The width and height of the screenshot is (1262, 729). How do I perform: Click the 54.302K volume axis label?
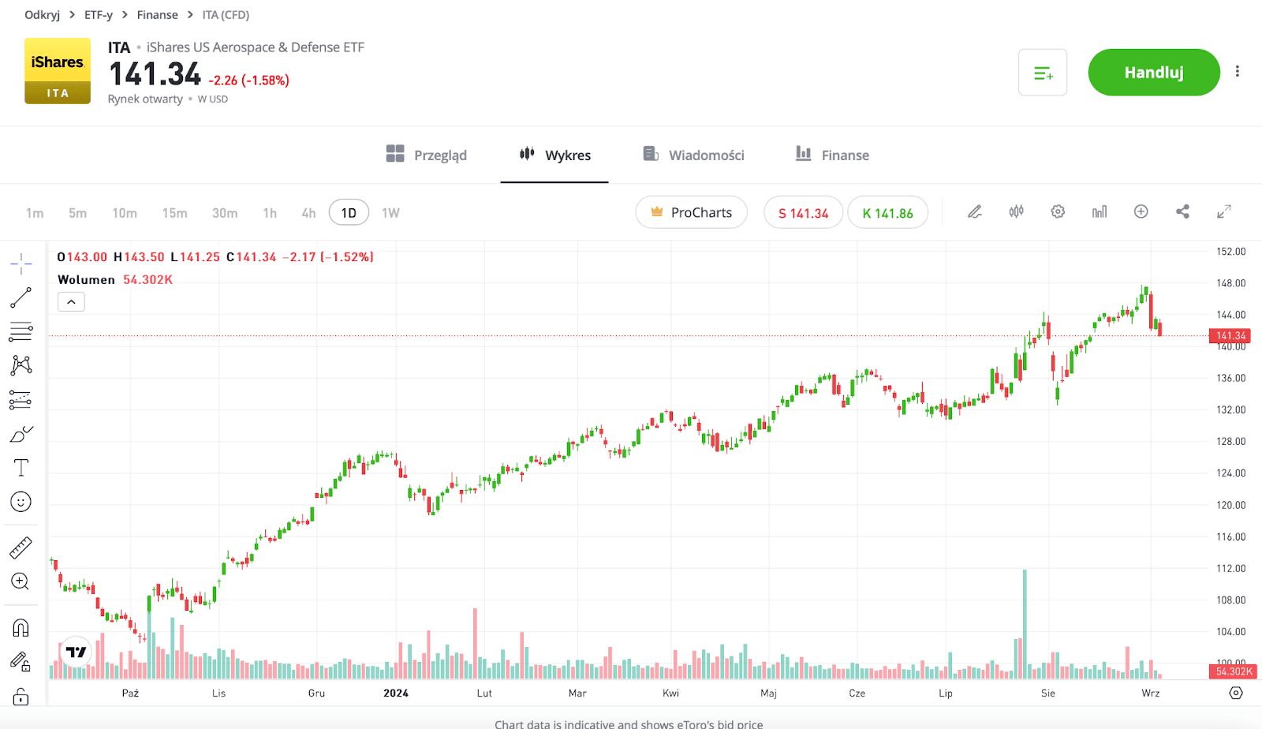pyautogui.click(x=1234, y=671)
